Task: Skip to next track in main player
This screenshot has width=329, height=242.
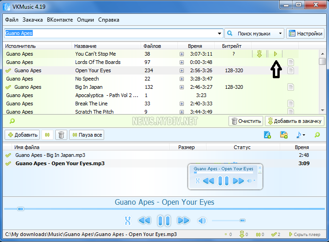Action: (x=183, y=220)
